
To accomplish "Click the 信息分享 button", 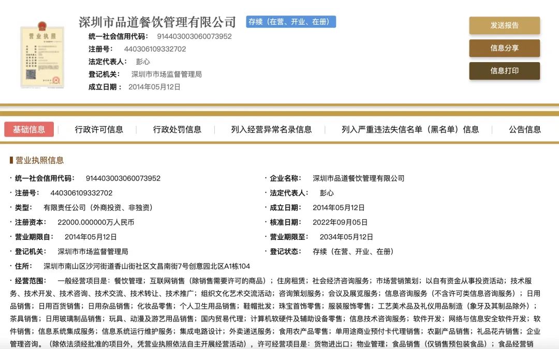I will click(505, 48).
